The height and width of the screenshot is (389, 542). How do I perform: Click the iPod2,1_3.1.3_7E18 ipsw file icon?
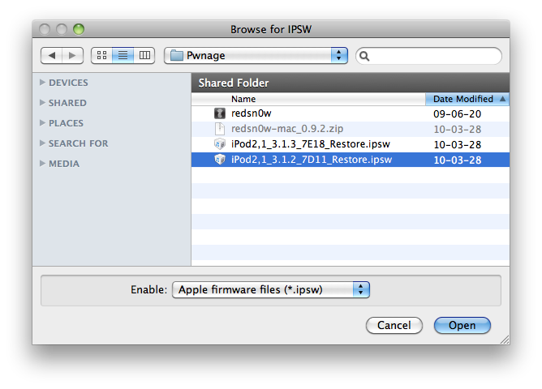219,144
